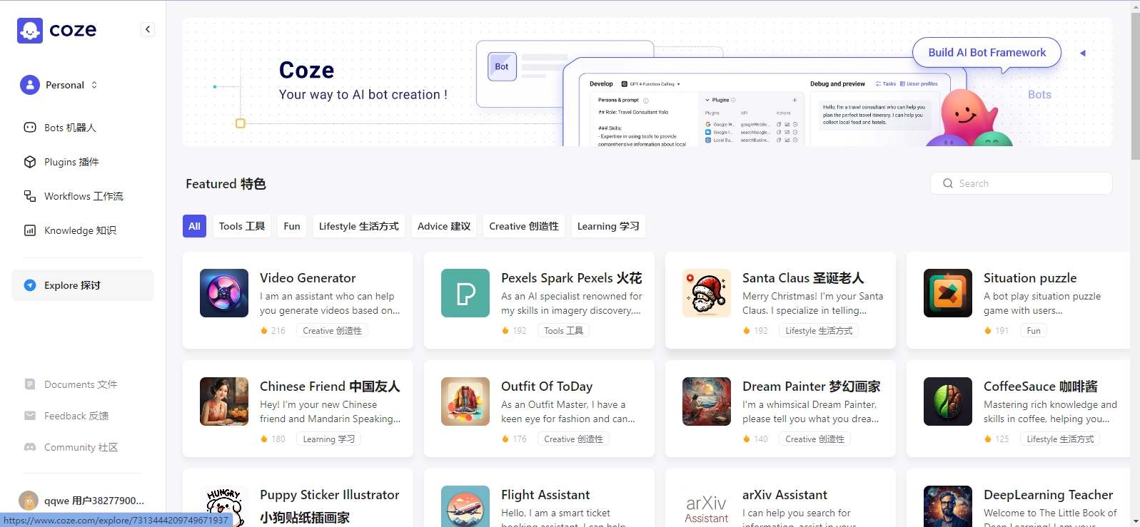Click the Santa Claus 圣诞老人 title

tap(803, 278)
